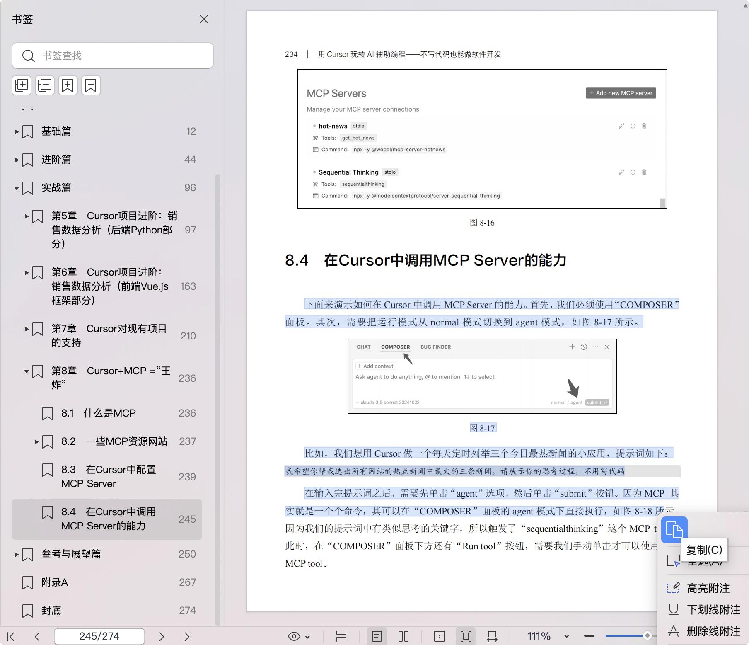Expand 8.2 一些MCP资源网站 bookmark
Viewport: 749px width, 645px height.
click(36, 442)
